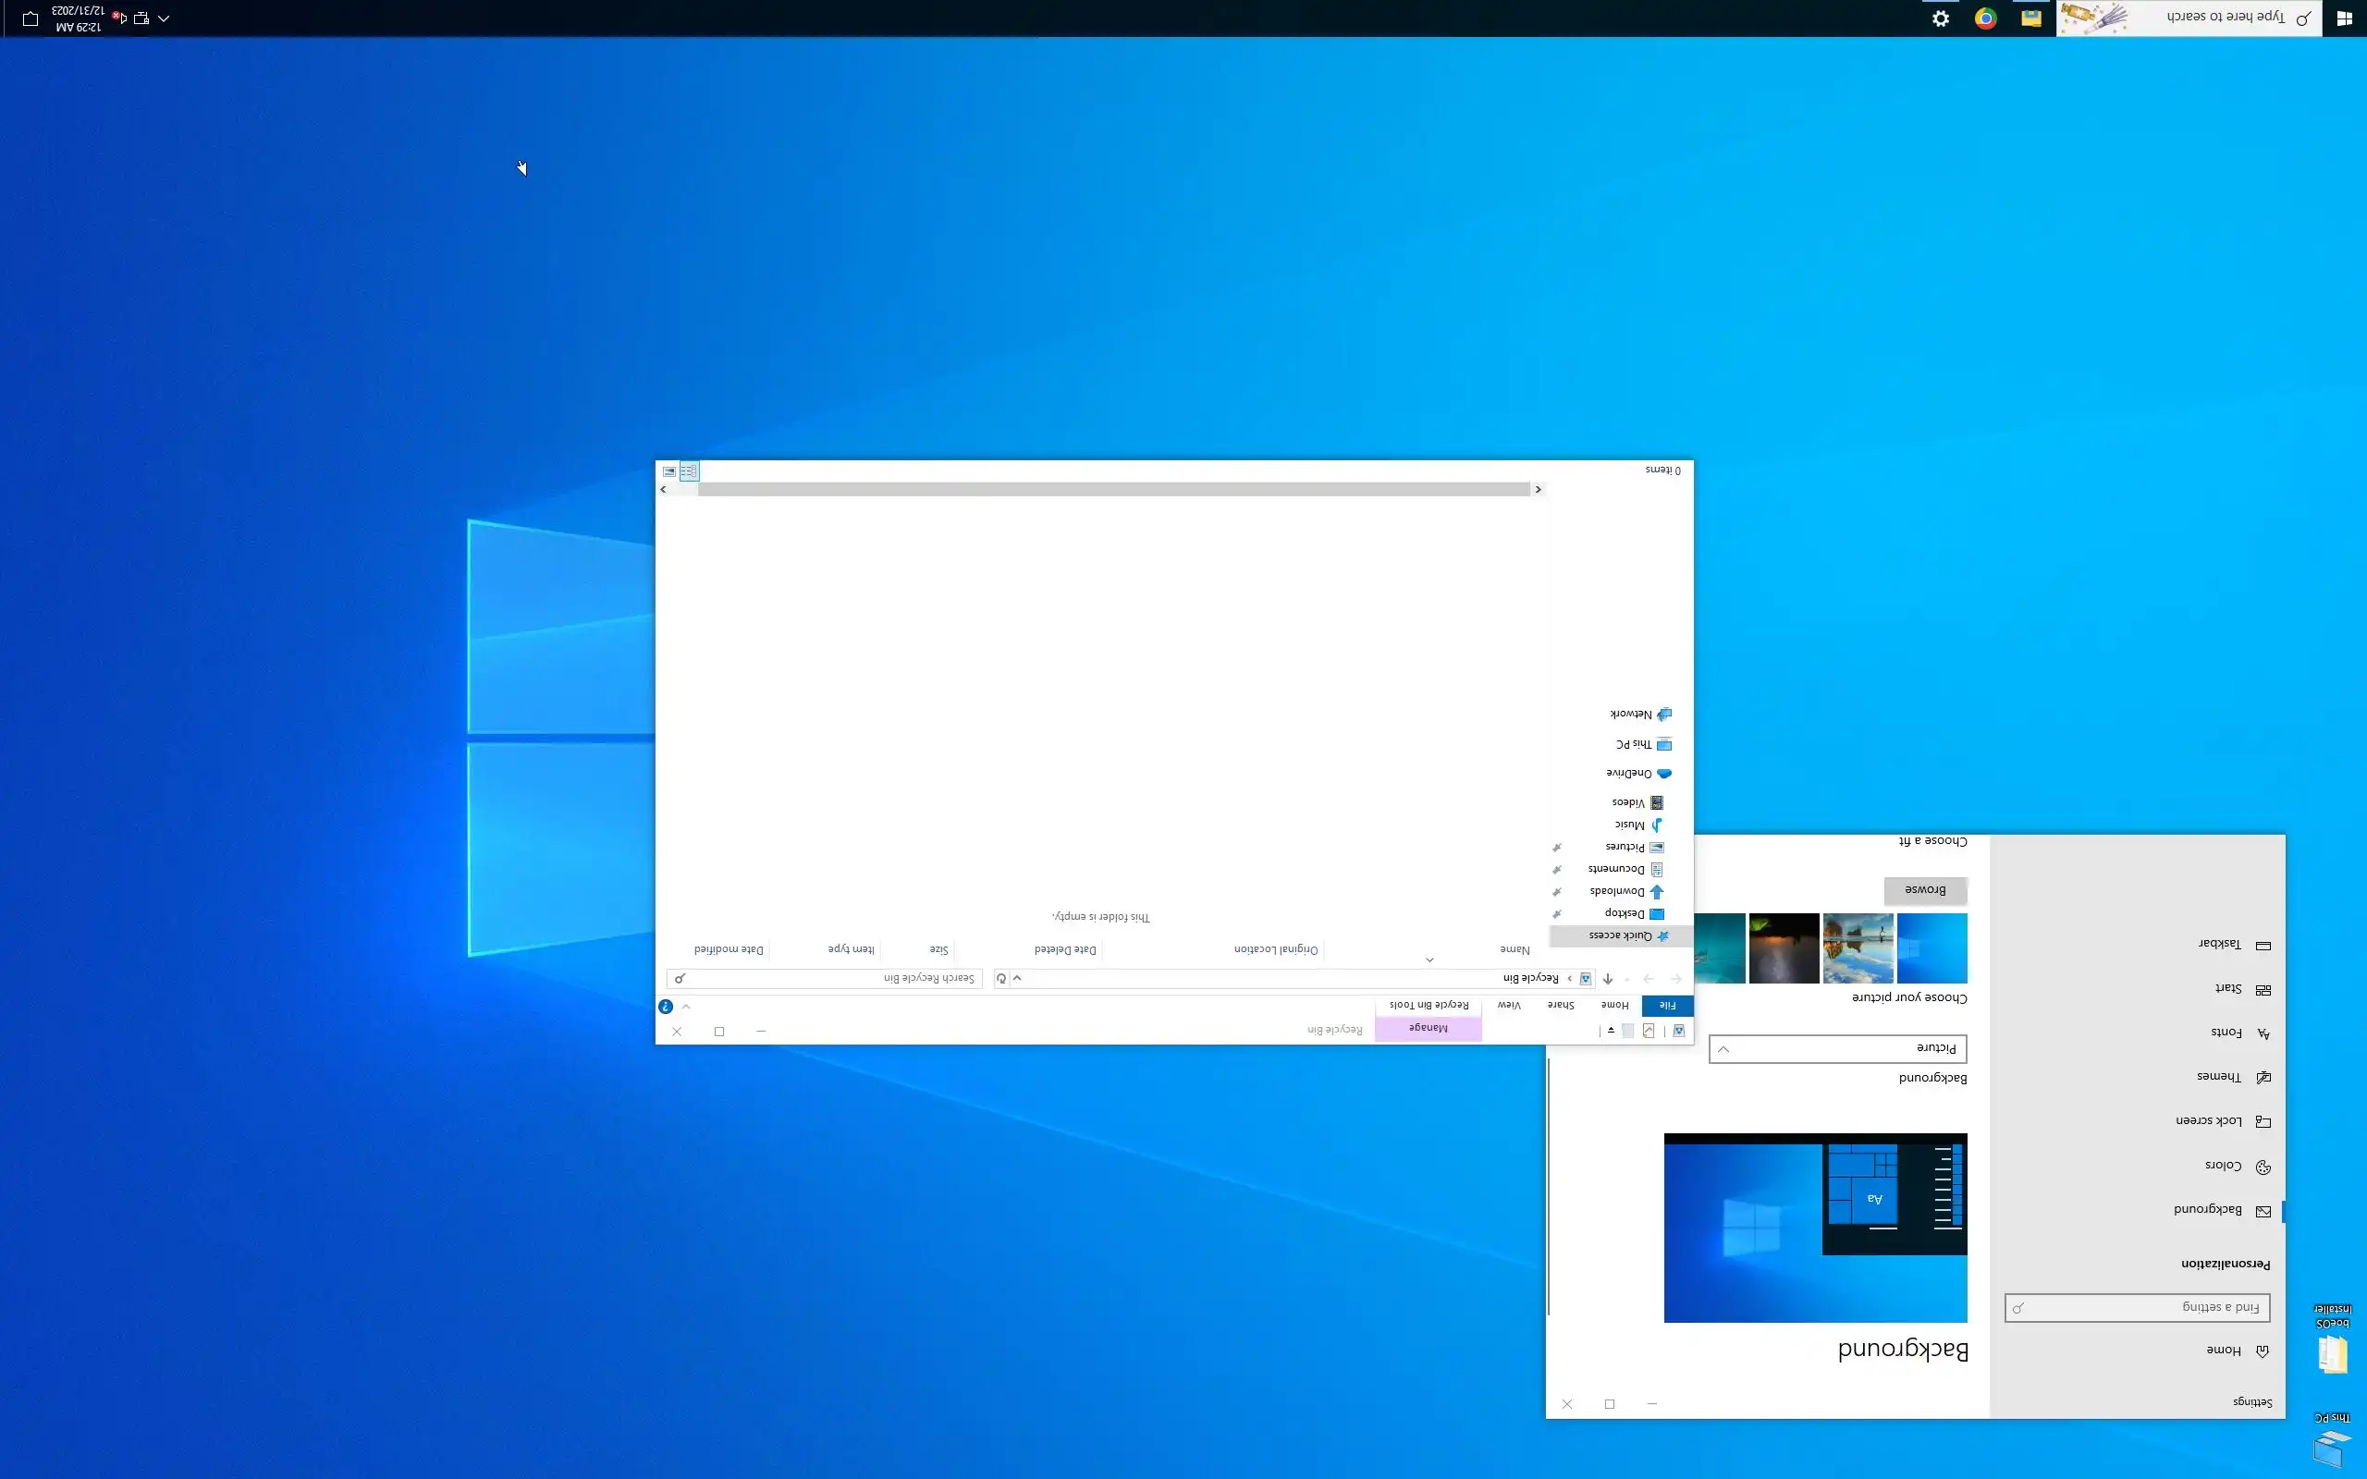Viewport: 2367px width, 1479px height.
Task: Open Help in Recycle Bin window
Action: tap(665, 1007)
